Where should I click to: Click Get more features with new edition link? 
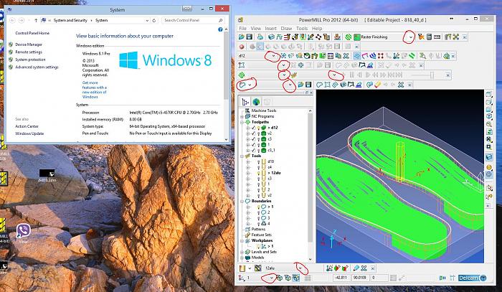(95, 90)
